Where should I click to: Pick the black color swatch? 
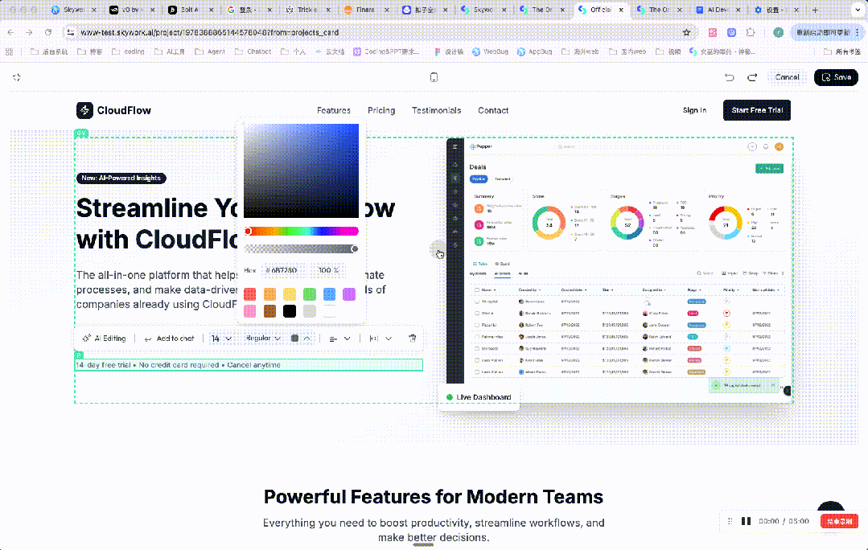(290, 311)
